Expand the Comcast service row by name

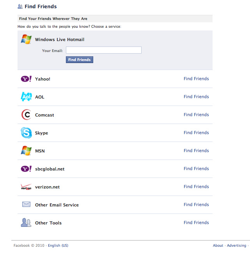(44, 115)
